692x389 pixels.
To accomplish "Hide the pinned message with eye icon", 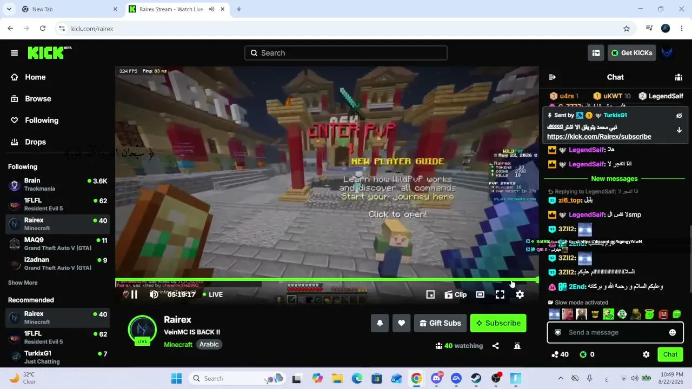I will click(x=679, y=116).
